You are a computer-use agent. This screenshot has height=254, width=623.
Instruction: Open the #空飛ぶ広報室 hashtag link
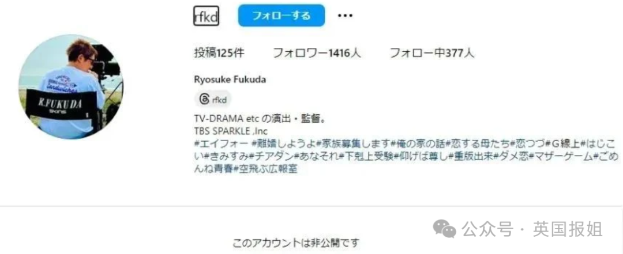[265, 169]
